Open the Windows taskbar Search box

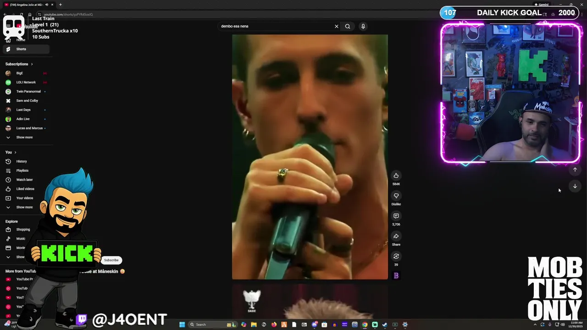click(x=212, y=324)
